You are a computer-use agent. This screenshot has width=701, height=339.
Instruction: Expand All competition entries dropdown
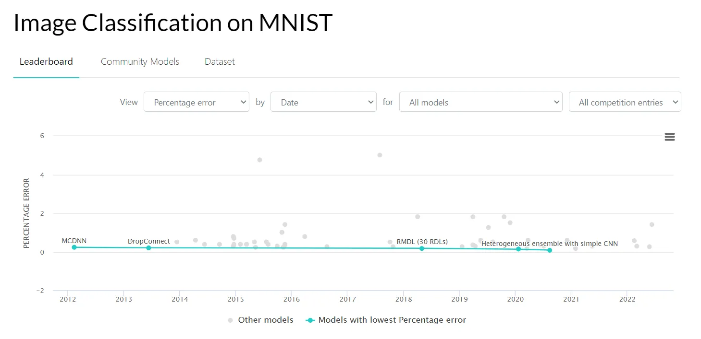coord(625,102)
